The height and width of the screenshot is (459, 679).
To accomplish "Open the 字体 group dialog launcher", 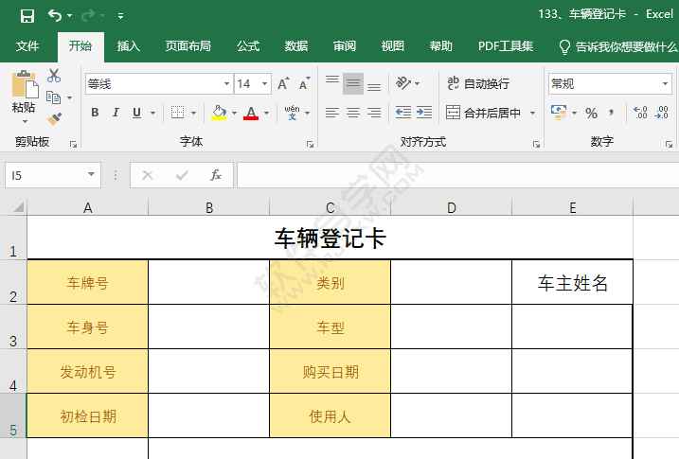I will pyautogui.click(x=310, y=144).
